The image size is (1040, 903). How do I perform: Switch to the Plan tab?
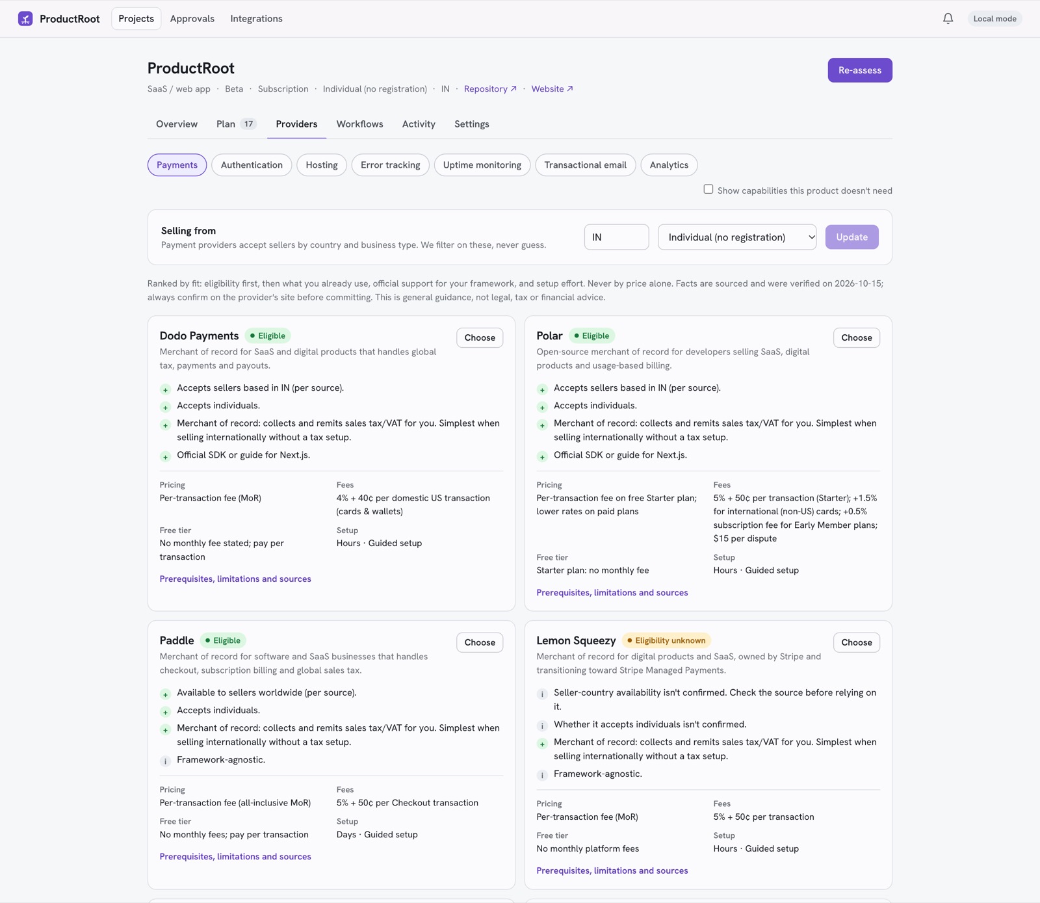coord(237,124)
